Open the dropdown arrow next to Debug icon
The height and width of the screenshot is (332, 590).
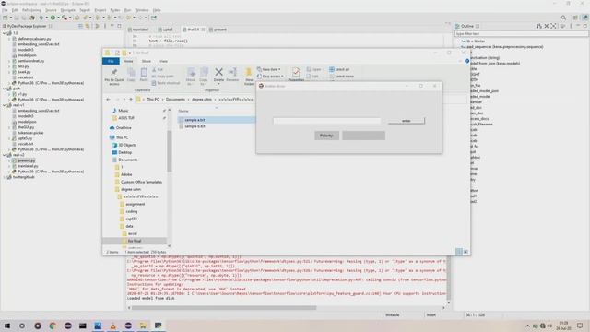[x=46, y=18]
